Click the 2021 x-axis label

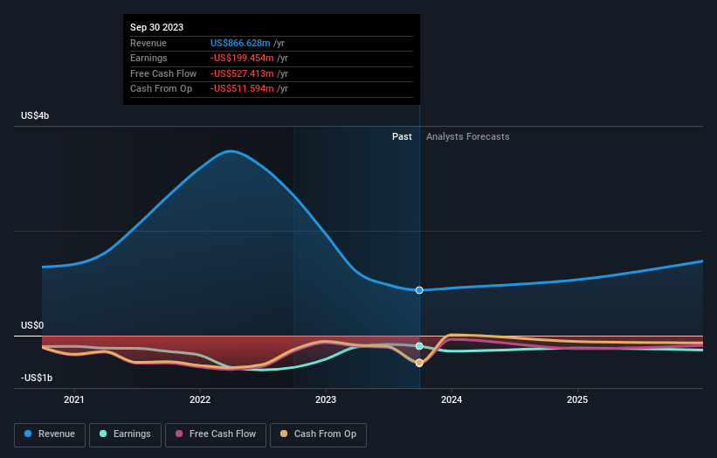[74, 399]
